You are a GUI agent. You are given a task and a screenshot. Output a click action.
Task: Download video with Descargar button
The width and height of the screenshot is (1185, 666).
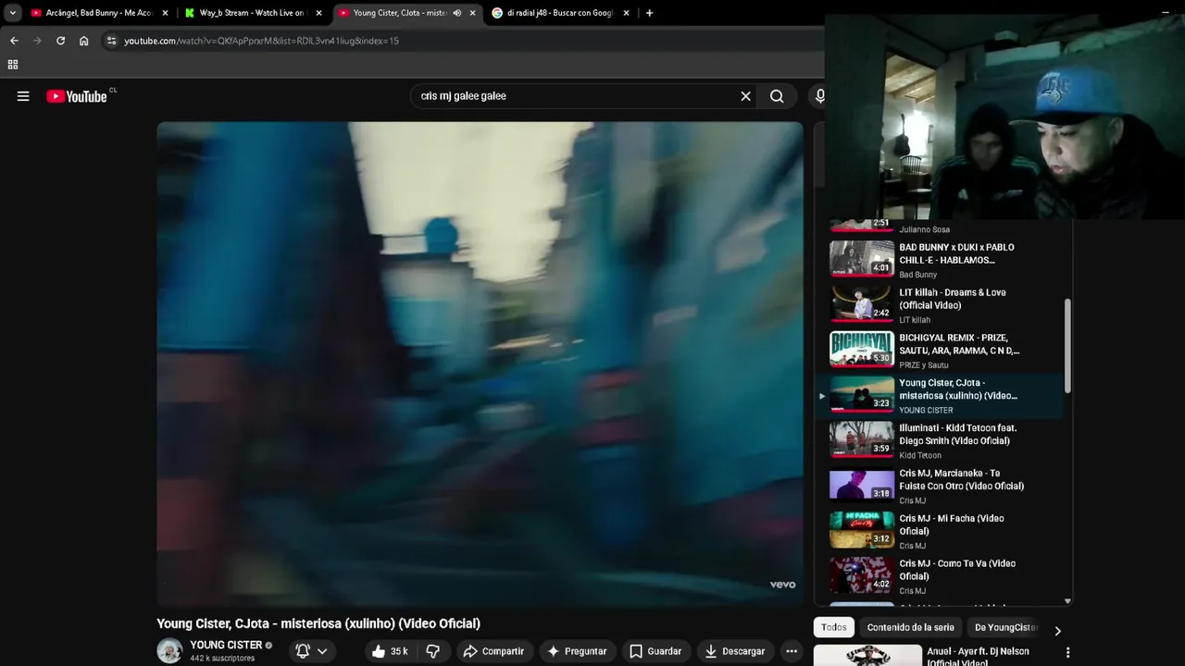(x=735, y=651)
